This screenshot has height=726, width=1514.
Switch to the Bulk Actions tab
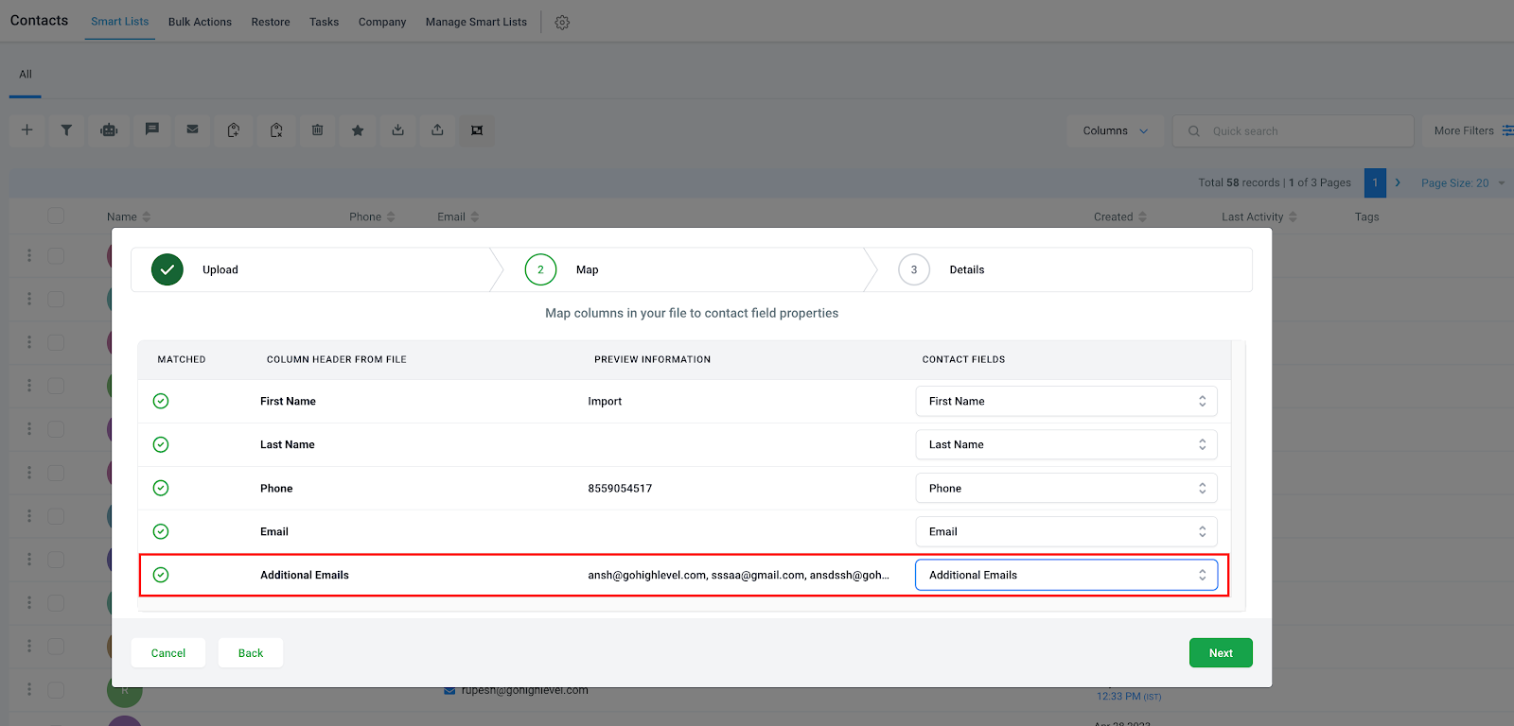(200, 23)
